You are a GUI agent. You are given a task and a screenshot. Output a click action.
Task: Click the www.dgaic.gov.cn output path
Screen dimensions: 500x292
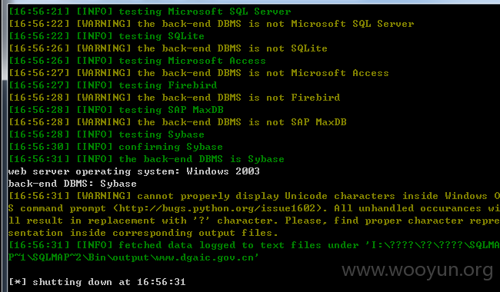204,257
